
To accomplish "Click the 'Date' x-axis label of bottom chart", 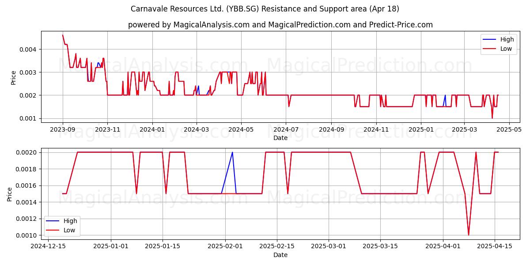I will [x=280, y=255].
